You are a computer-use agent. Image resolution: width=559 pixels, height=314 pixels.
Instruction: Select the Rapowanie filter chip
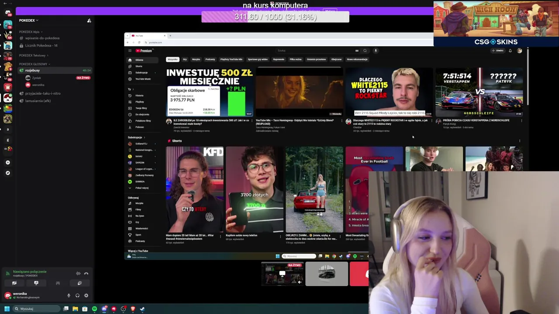point(279,59)
